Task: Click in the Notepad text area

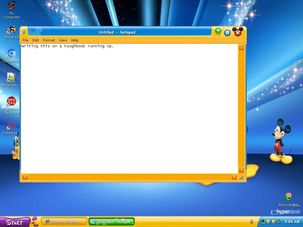Action: [x=130, y=108]
